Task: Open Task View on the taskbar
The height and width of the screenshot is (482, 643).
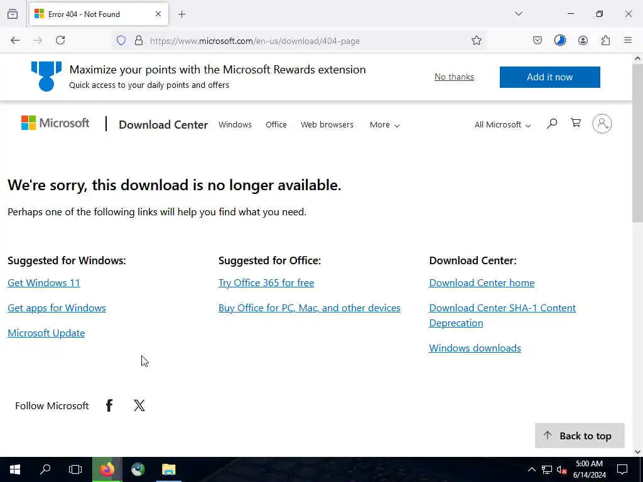Action: [75, 469]
